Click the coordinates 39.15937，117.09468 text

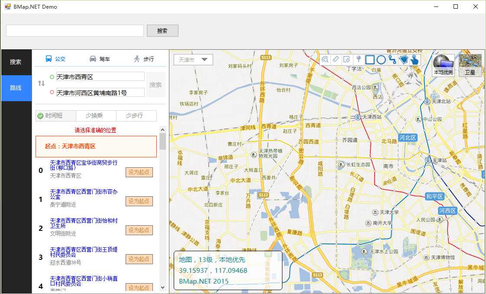213,271
